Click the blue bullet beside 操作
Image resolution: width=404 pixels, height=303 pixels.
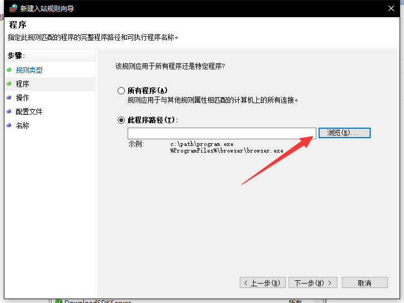9,98
